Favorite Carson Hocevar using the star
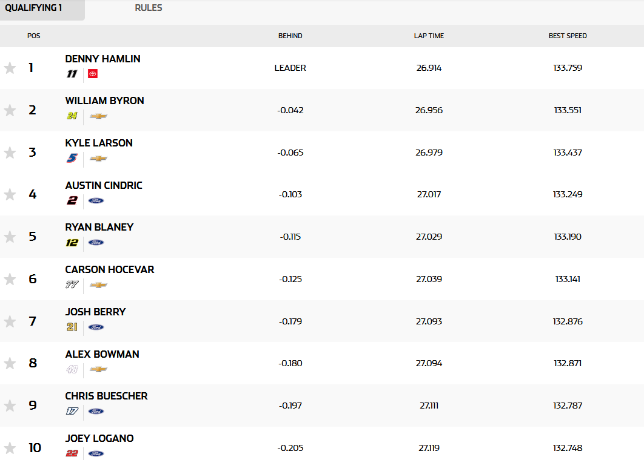 click(x=10, y=279)
